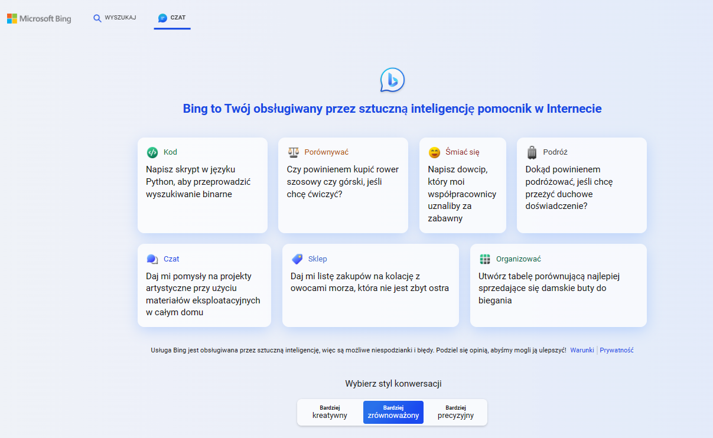Open the Wyszukaj search tab
The image size is (713, 438).
115,18
